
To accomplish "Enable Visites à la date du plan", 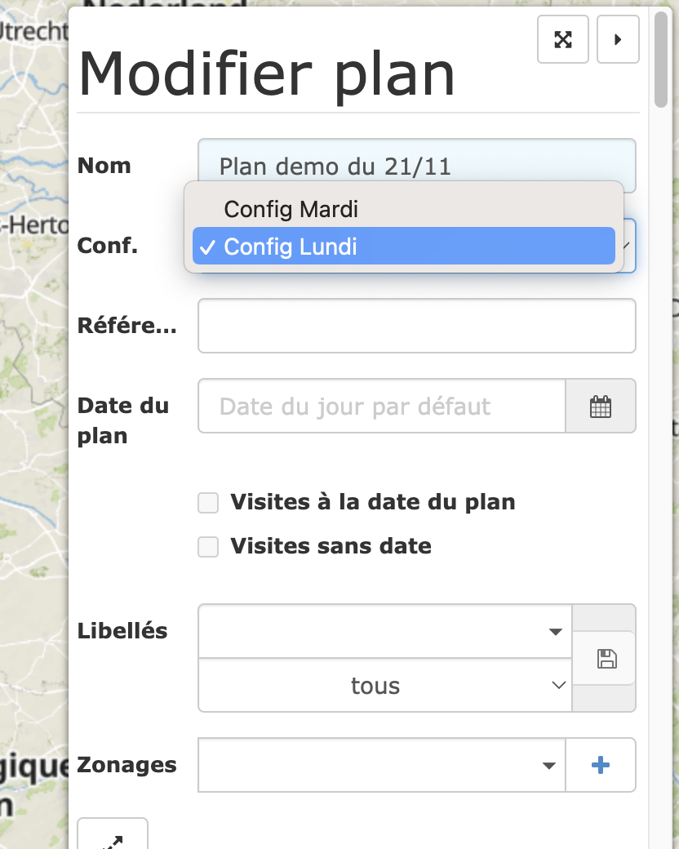I will pos(209,503).
